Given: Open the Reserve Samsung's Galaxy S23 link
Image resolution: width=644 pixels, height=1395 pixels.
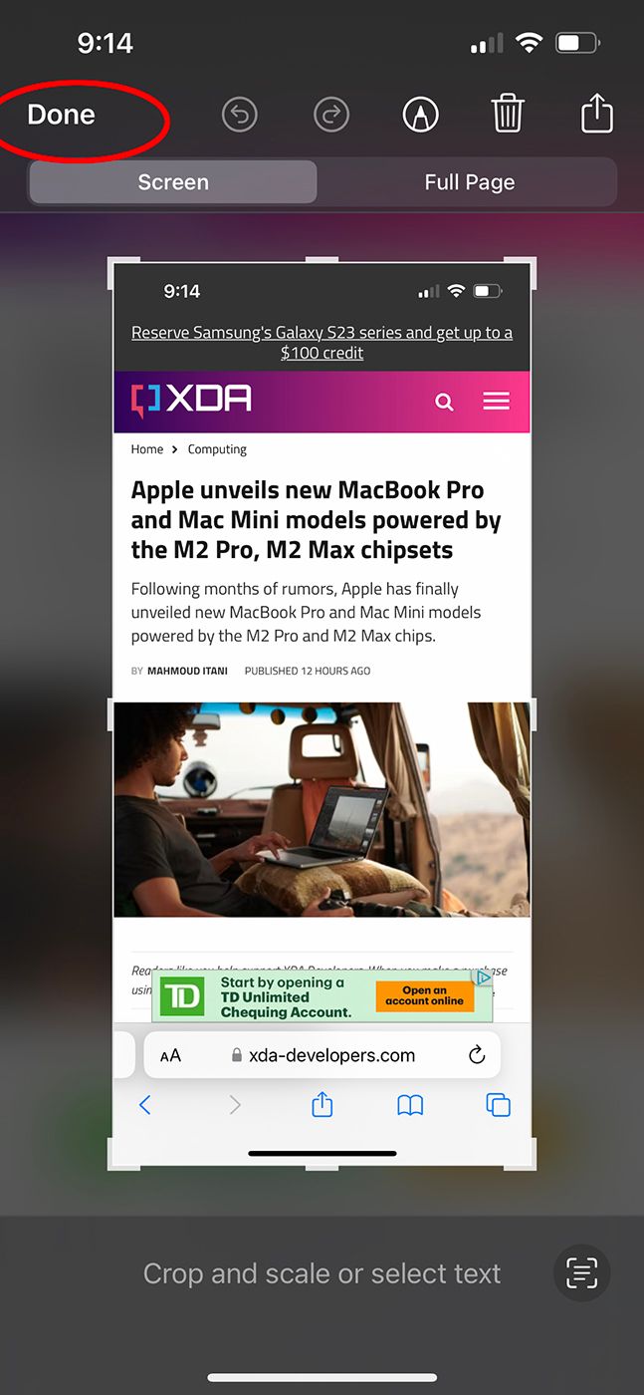Looking at the screenshot, I should 322,343.
